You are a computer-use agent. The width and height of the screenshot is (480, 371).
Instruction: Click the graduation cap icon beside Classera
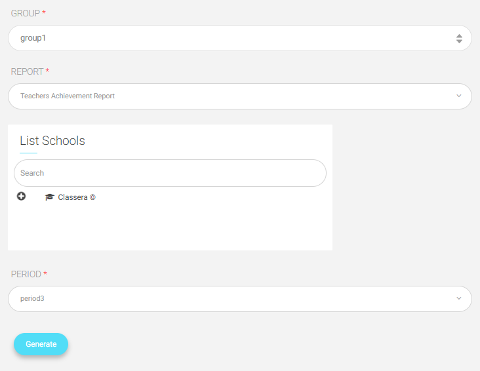(x=50, y=197)
